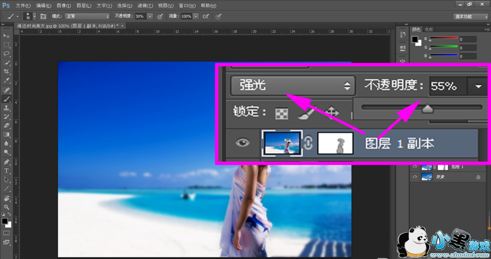The height and width of the screenshot is (259, 491).
Task: Click the layer opacity slider handle
Action: click(428, 109)
